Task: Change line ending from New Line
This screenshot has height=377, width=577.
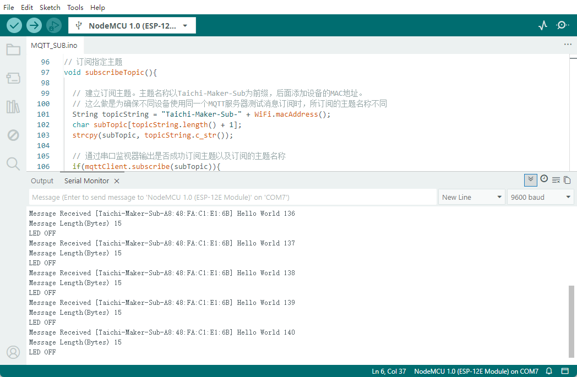Action: [471, 196]
